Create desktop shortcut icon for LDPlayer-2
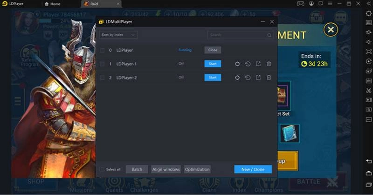 (x=258, y=78)
